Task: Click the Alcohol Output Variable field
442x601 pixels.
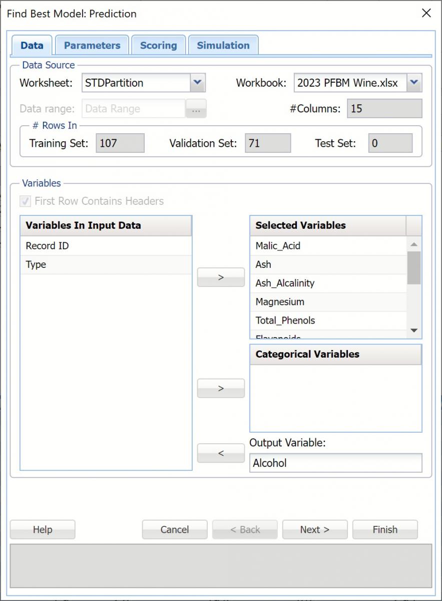Action: coord(334,463)
